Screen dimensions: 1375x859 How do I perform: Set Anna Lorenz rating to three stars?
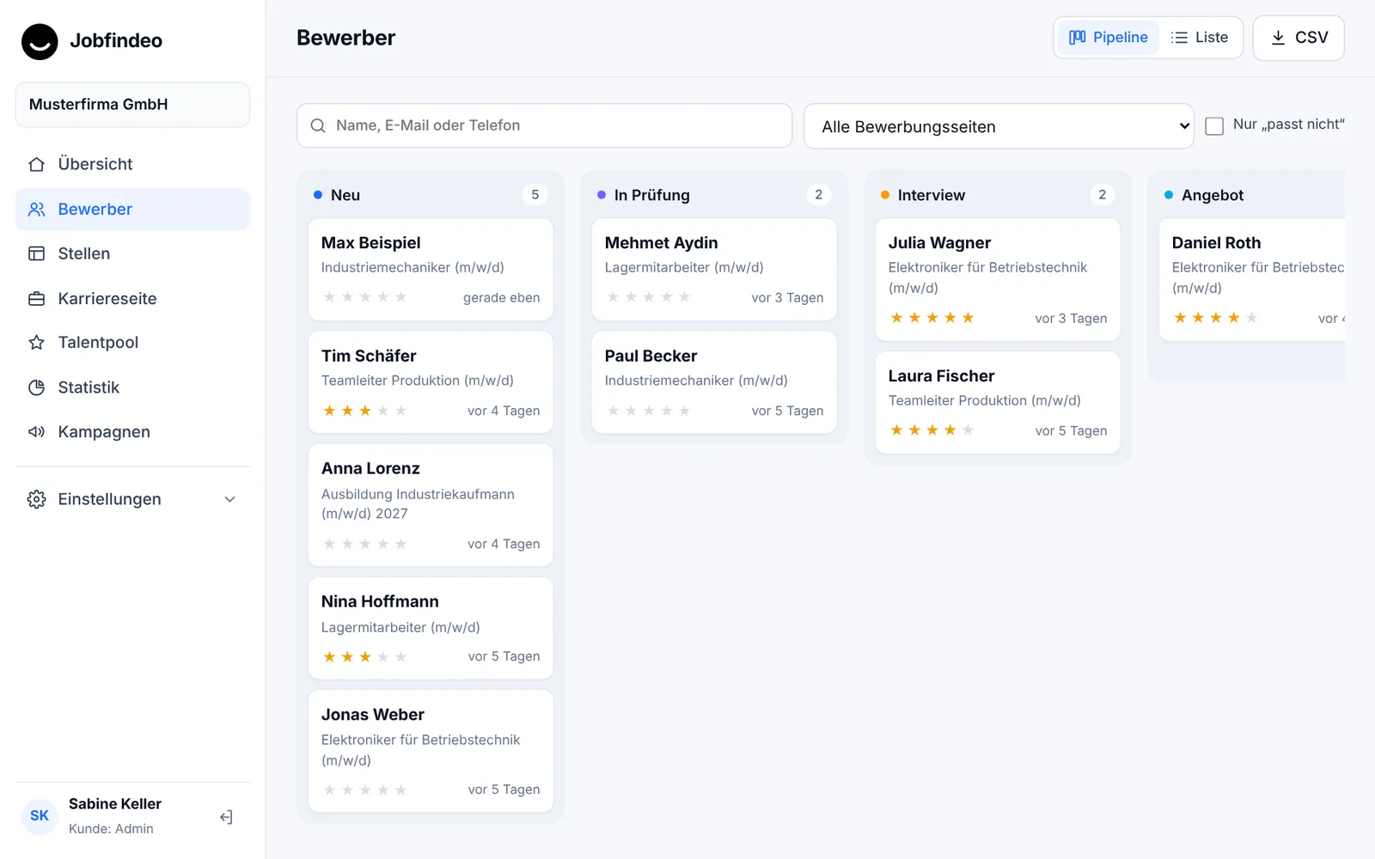(x=365, y=544)
